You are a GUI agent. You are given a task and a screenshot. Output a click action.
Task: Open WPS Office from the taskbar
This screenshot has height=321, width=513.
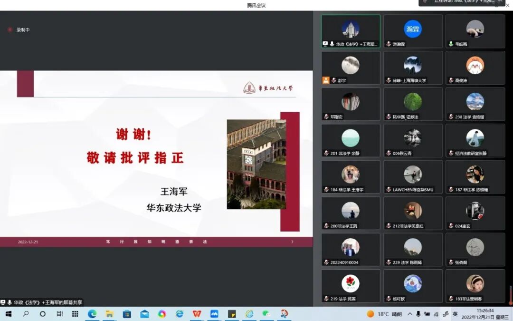196,314
